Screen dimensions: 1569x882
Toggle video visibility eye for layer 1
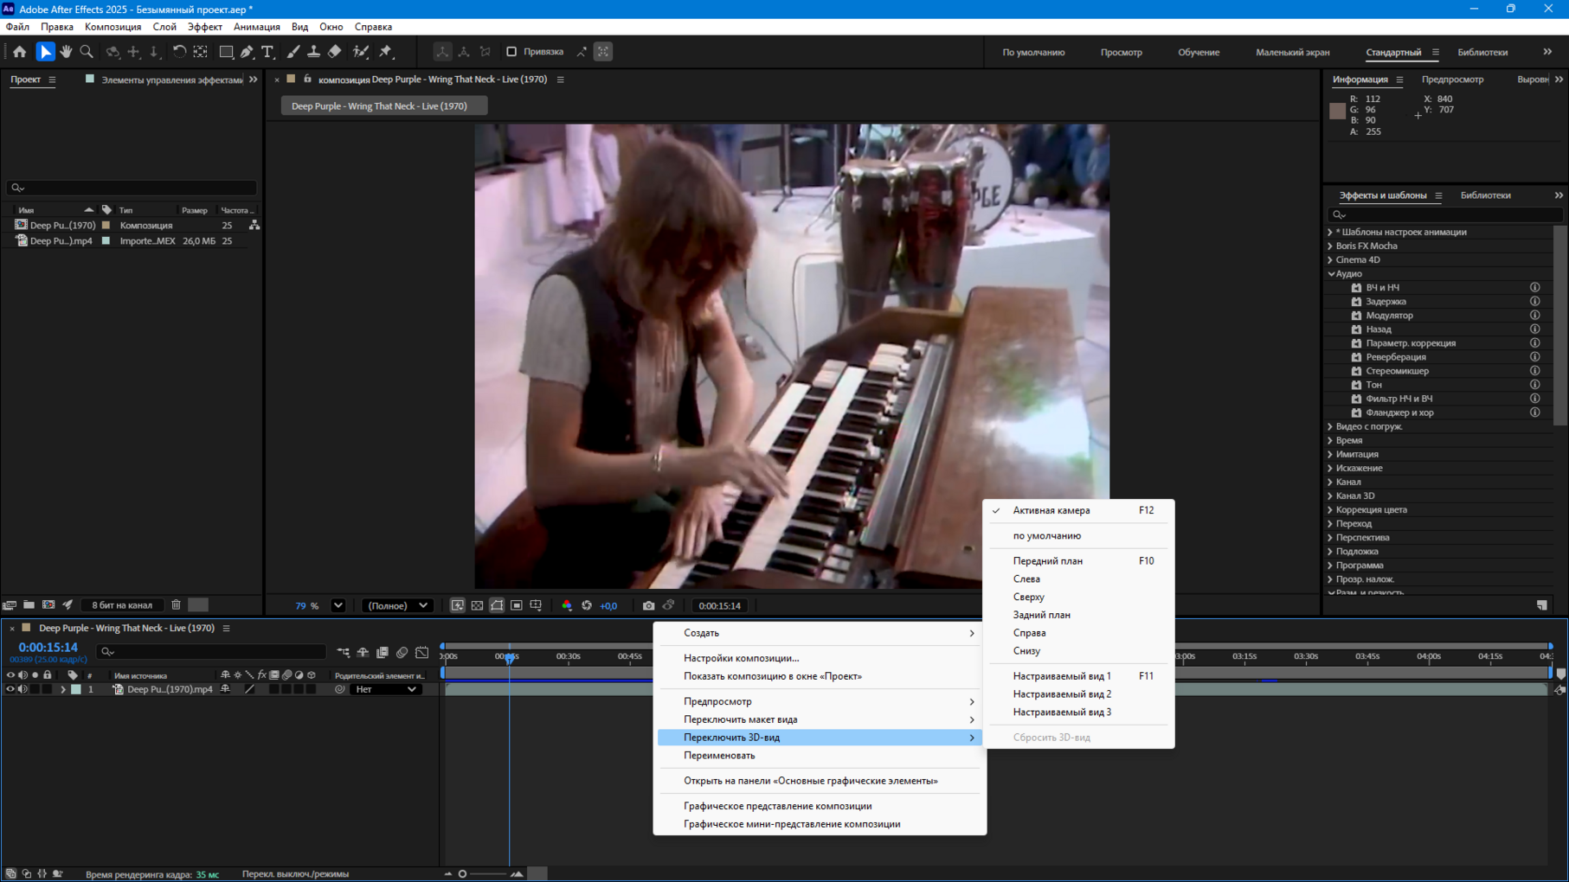click(10, 689)
